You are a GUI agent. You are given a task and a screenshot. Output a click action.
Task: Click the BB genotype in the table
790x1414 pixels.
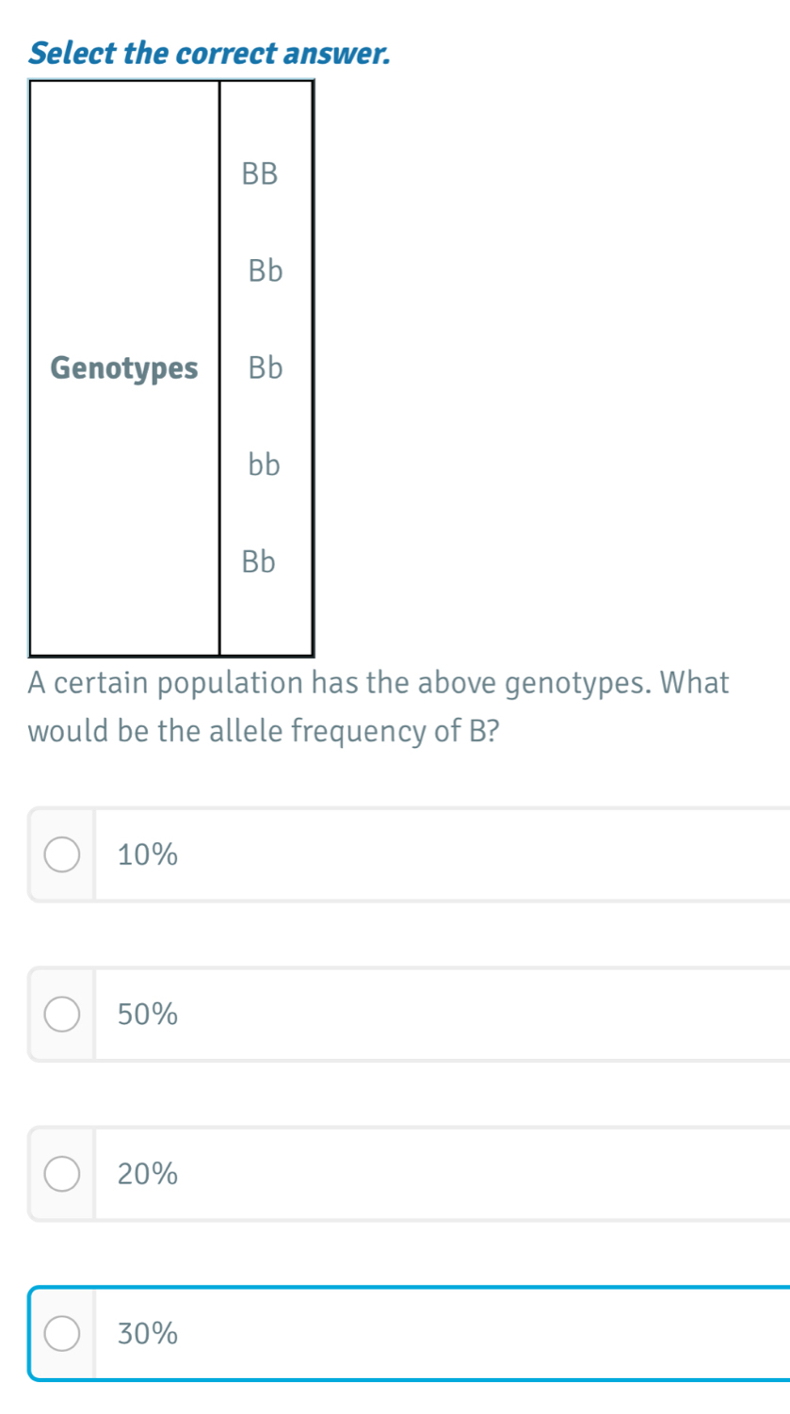pos(261,174)
